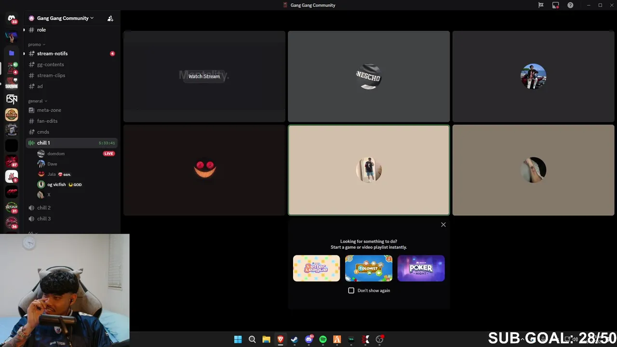Viewport: 617px width, 347px height.
Task: Open the server icon with 31 badge
Action: tap(12, 207)
